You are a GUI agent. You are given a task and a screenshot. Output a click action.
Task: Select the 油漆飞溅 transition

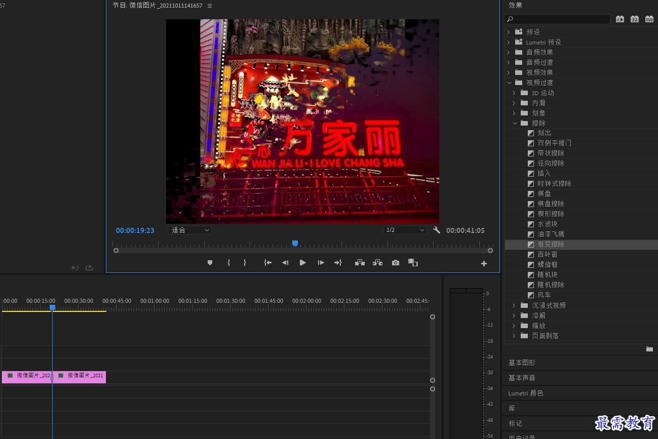(551, 234)
